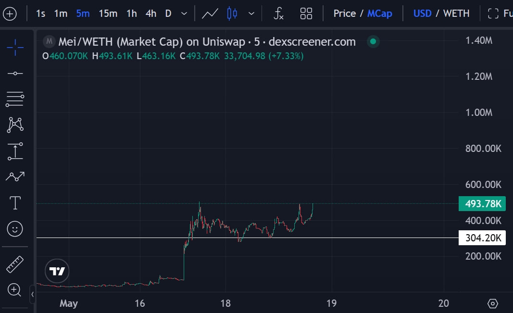Click the 19 date axis label
513x313 pixels.
click(x=331, y=303)
